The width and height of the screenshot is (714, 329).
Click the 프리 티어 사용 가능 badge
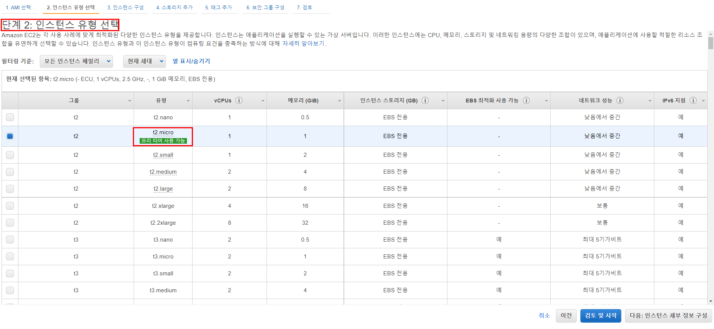point(163,141)
